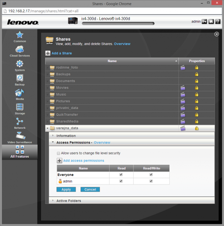Viewport: 224px width, 226px height.
Task: Uncheck Read permission for Everyone
Action: (x=121, y=175)
